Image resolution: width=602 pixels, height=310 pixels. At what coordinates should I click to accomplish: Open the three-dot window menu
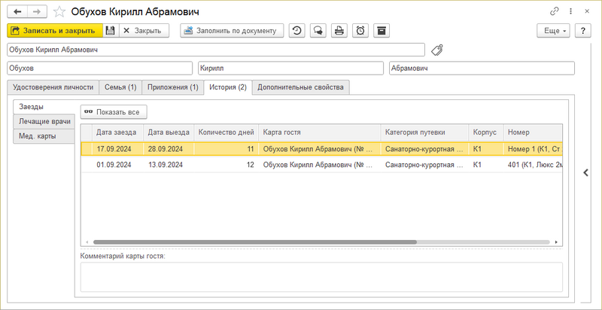pyautogui.click(x=571, y=11)
